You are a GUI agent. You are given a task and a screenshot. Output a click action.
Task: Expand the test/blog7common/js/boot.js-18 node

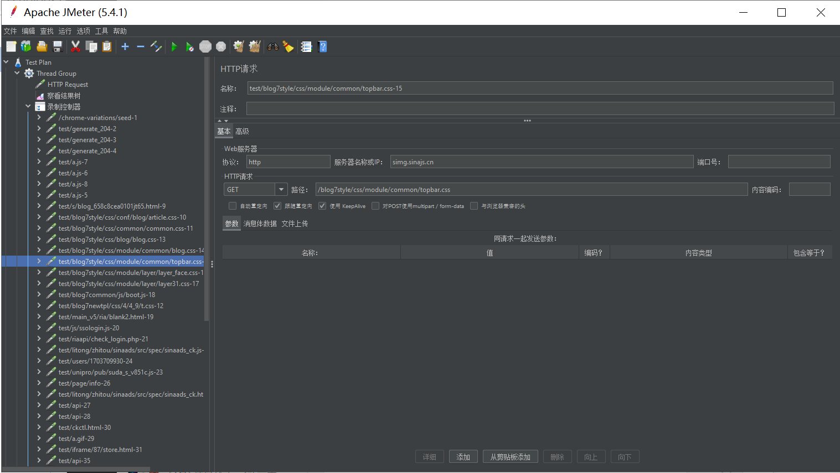tap(39, 294)
